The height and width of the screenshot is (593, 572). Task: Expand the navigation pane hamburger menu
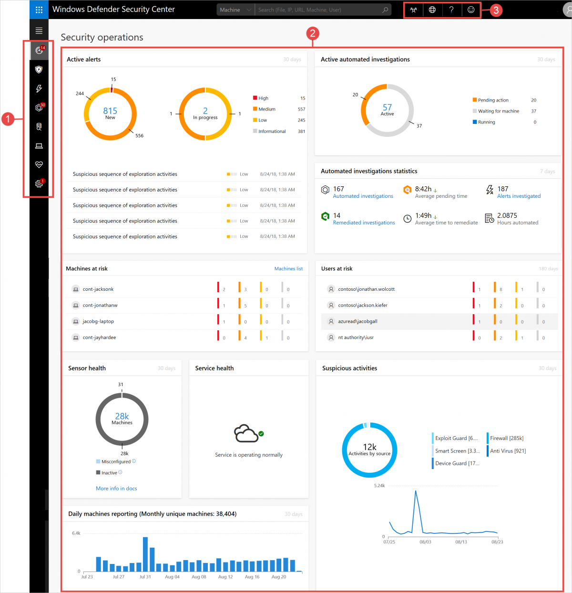pos(39,30)
